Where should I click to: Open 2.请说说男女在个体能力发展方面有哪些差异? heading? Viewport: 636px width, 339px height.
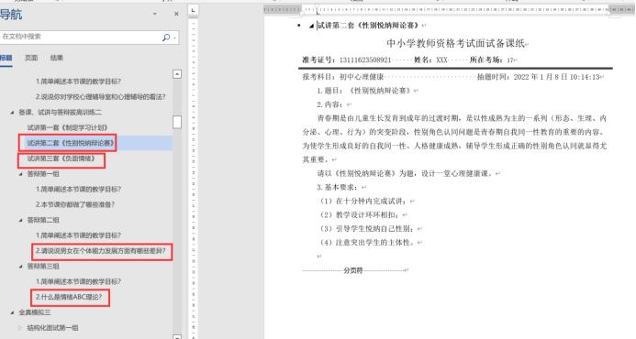(x=101, y=251)
